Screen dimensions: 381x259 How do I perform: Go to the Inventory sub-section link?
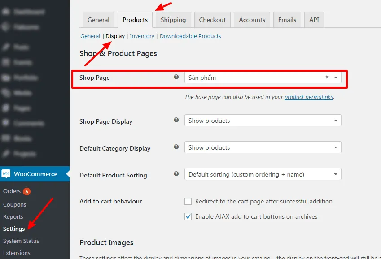coord(142,36)
